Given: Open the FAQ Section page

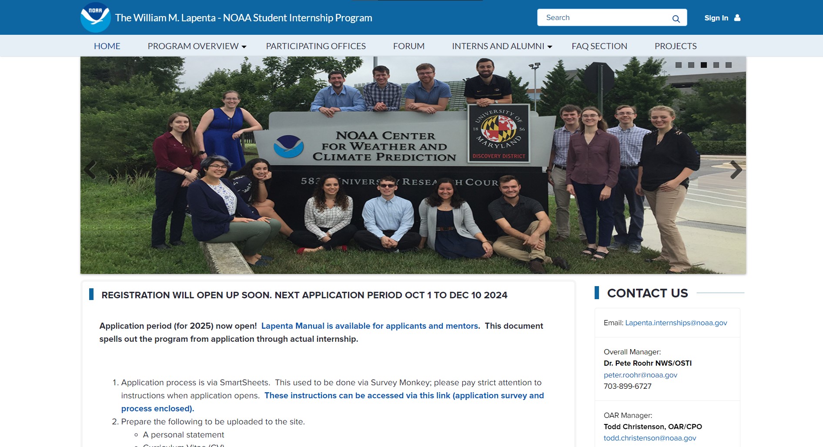Looking at the screenshot, I should tap(599, 46).
